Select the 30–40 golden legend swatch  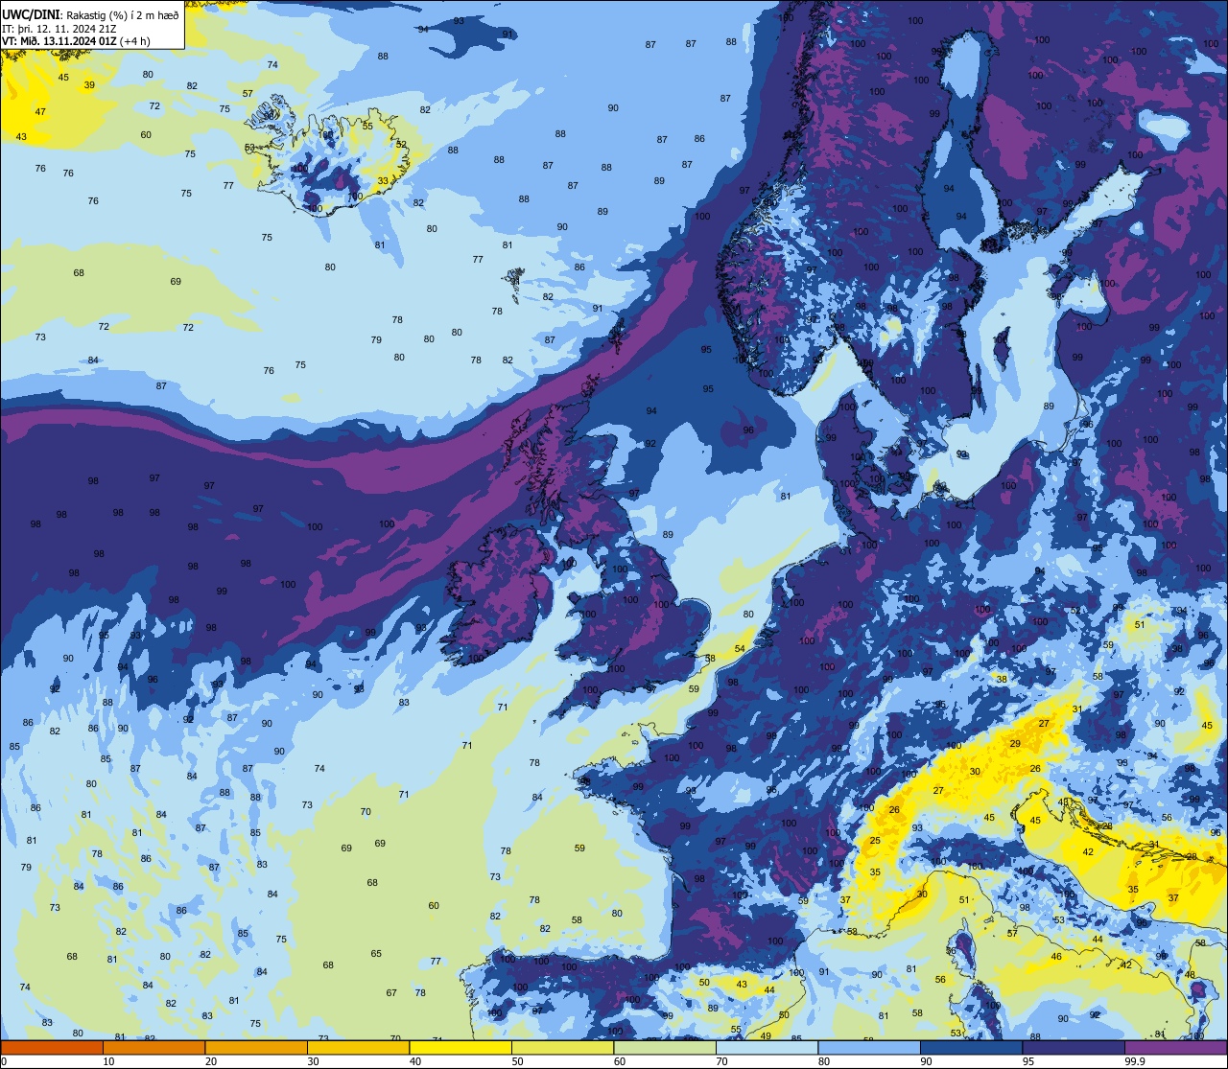358,1047
